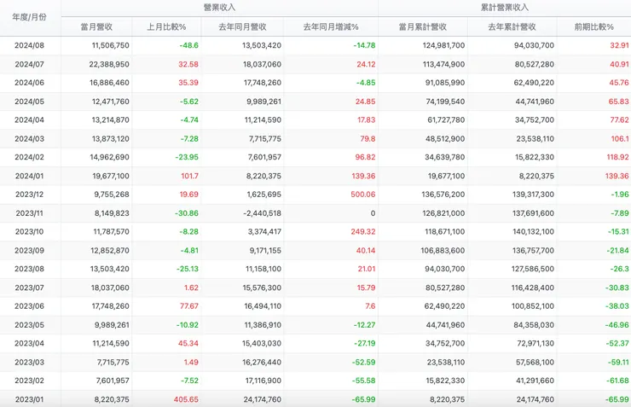The image size is (631, 407).
Task: Click the 2023/11 row label
Action: pyautogui.click(x=29, y=213)
